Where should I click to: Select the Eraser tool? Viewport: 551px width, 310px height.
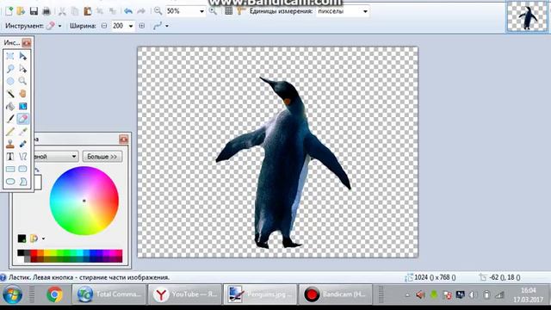pyautogui.click(x=23, y=119)
